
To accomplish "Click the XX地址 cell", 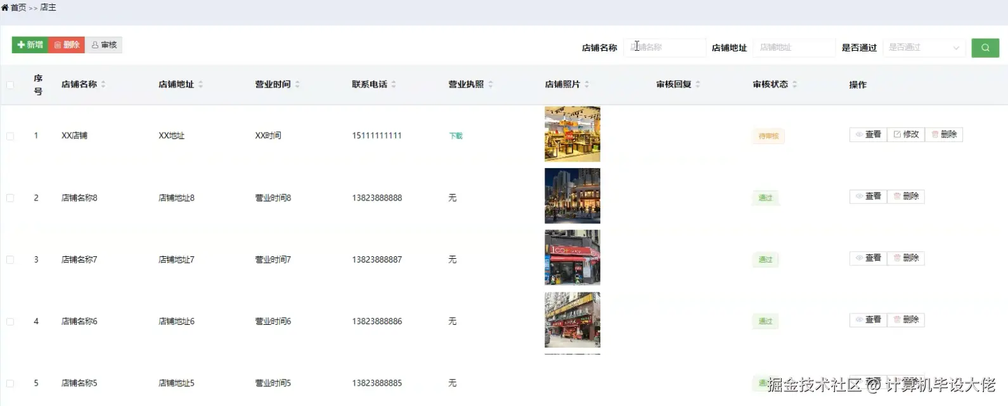I will pyautogui.click(x=171, y=136).
